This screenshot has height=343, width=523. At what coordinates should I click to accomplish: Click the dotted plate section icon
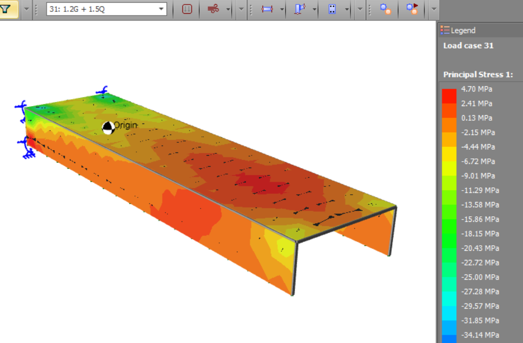[x=332, y=9]
